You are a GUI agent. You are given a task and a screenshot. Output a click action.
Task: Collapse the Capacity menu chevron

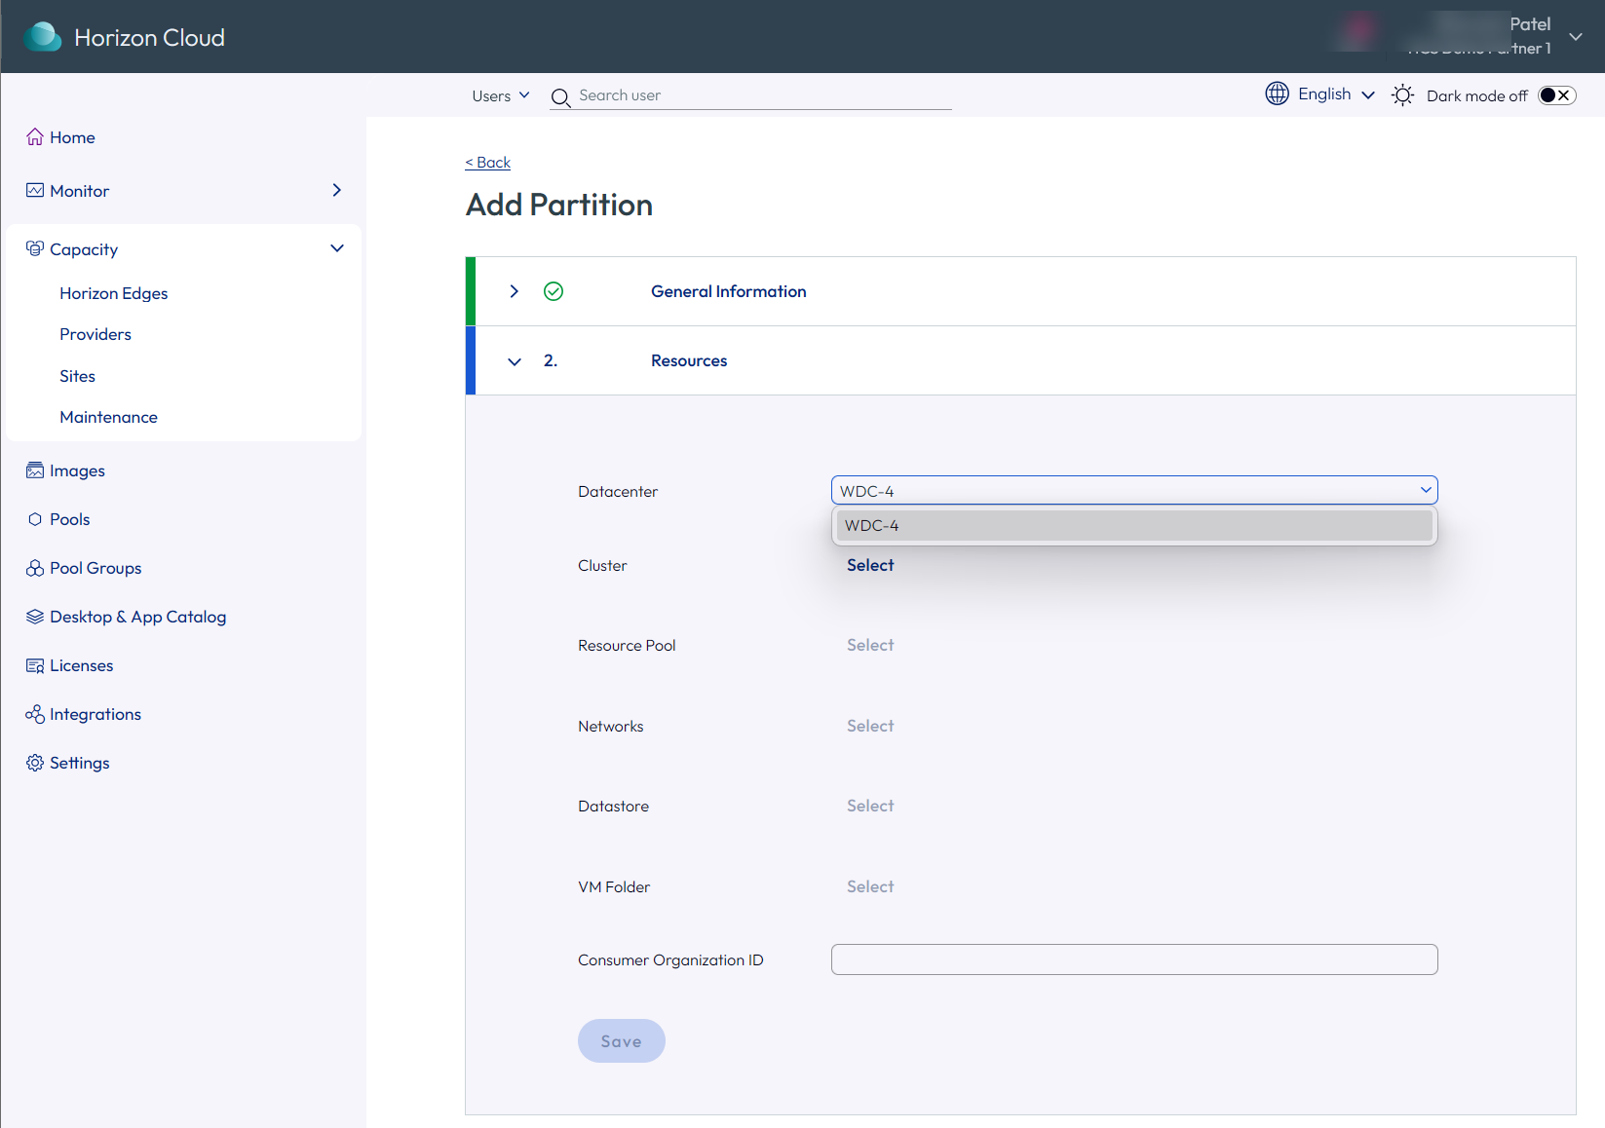(337, 248)
